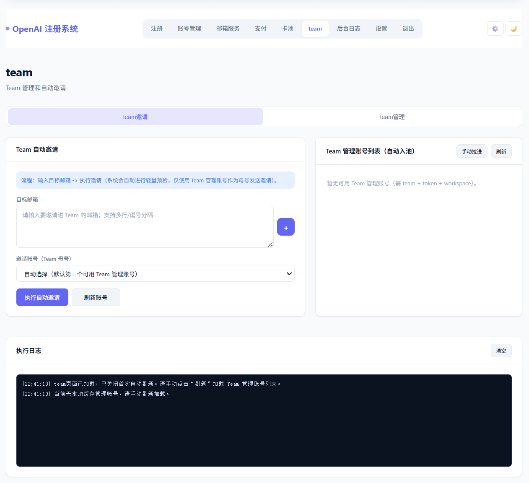Navigate to 邮箱服务
This screenshot has width=529, height=483.
228,29
